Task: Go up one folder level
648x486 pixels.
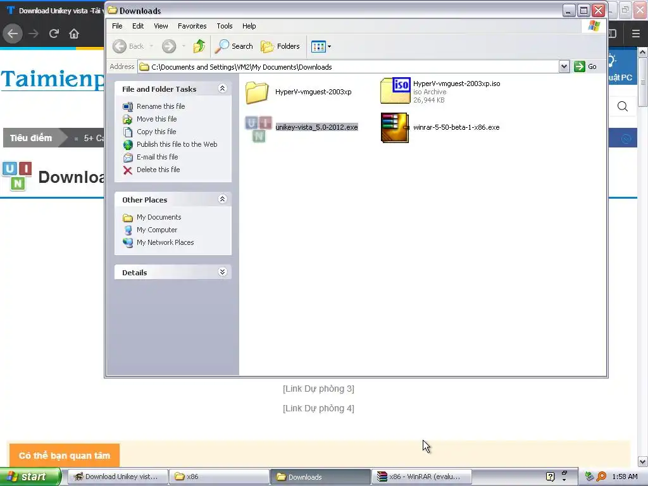Action: click(x=199, y=46)
